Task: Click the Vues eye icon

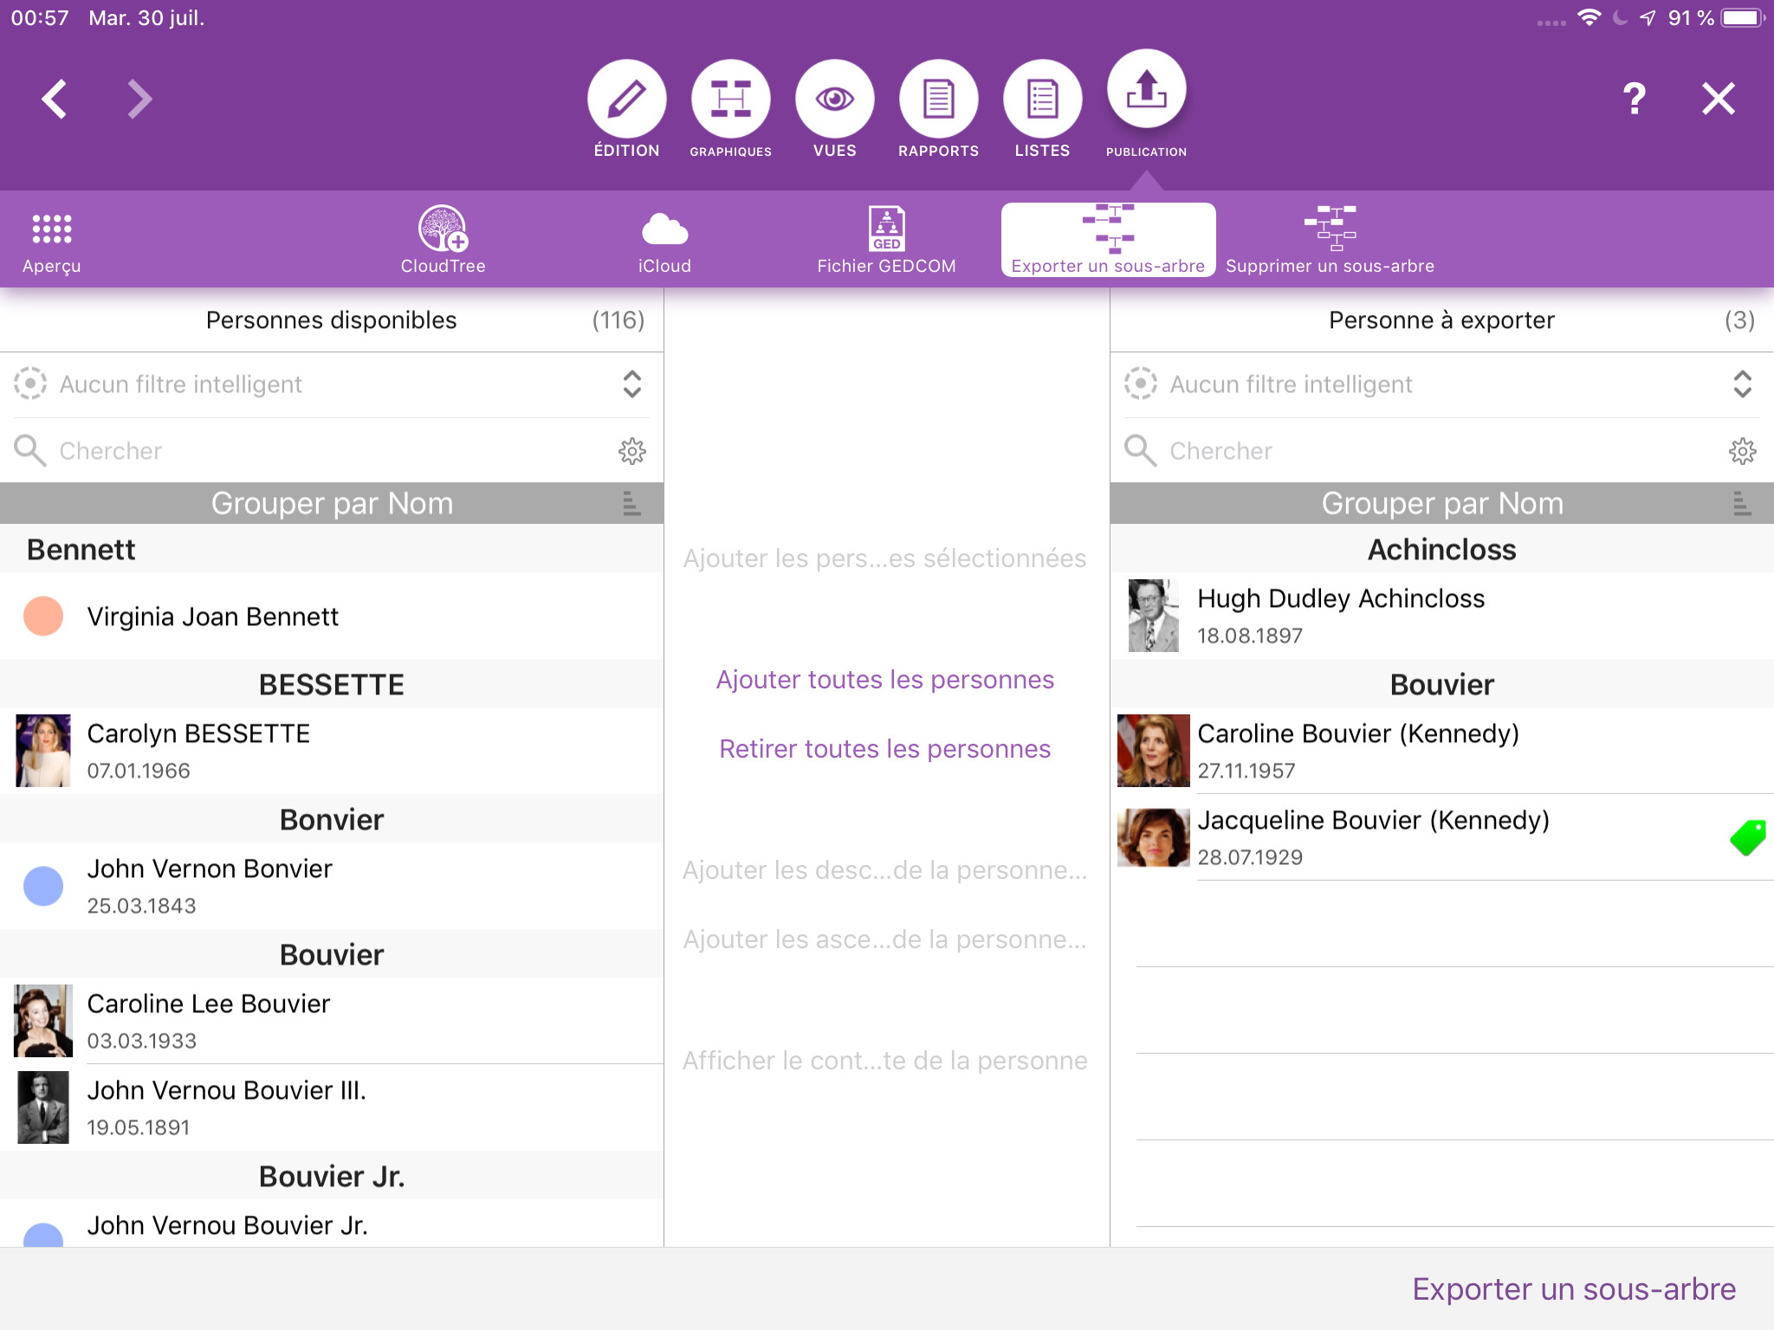Action: click(834, 99)
